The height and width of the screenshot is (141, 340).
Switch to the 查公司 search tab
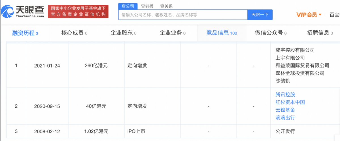(128, 6)
